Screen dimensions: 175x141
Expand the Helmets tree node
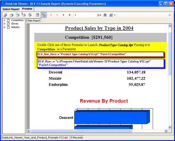point(4,27)
